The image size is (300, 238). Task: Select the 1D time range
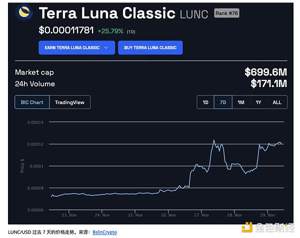205,102
